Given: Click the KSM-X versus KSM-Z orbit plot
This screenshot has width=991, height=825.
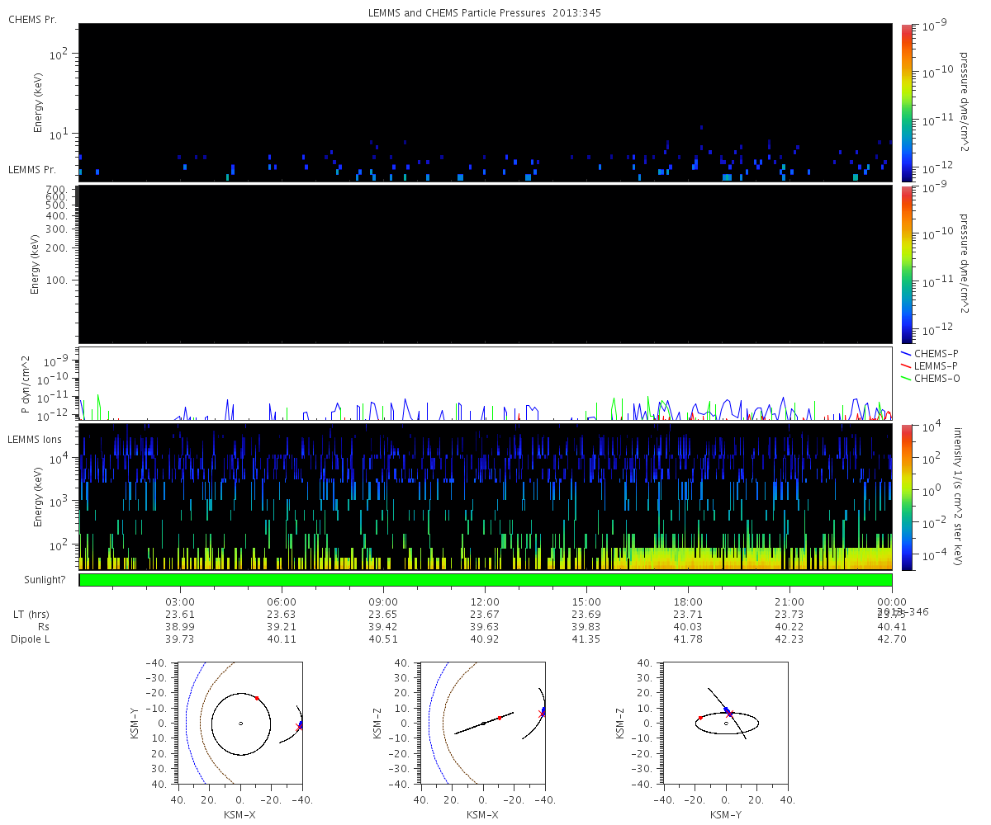Looking at the screenshot, I should click(x=482, y=724).
